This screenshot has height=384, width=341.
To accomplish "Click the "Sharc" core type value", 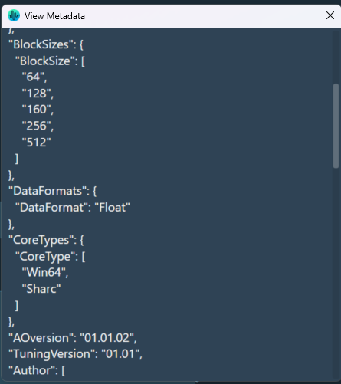I will (x=41, y=289).
